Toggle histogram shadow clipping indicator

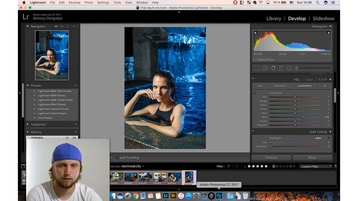(x=256, y=33)
